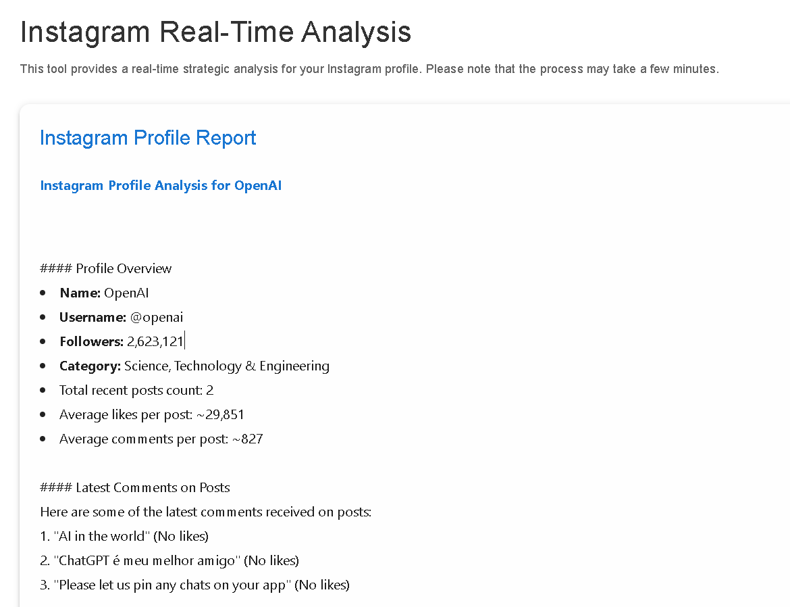This screenshot has width=790, height=607.
Task: Click the tool description paragraph below the title
Action: [369, 69]
